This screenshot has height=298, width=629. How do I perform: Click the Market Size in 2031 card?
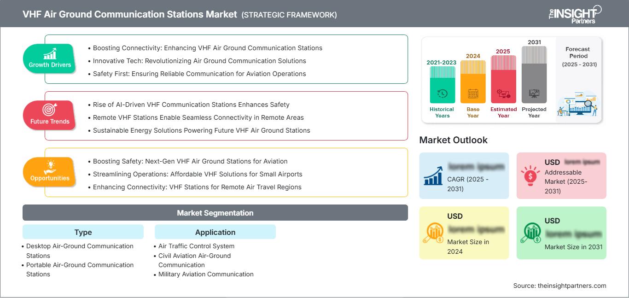coord(561,233)
